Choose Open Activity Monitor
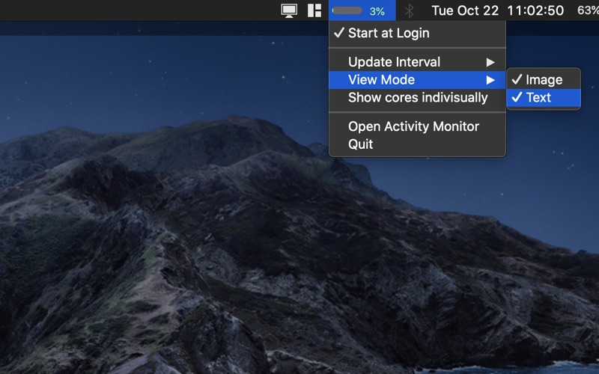 [417, 126]
